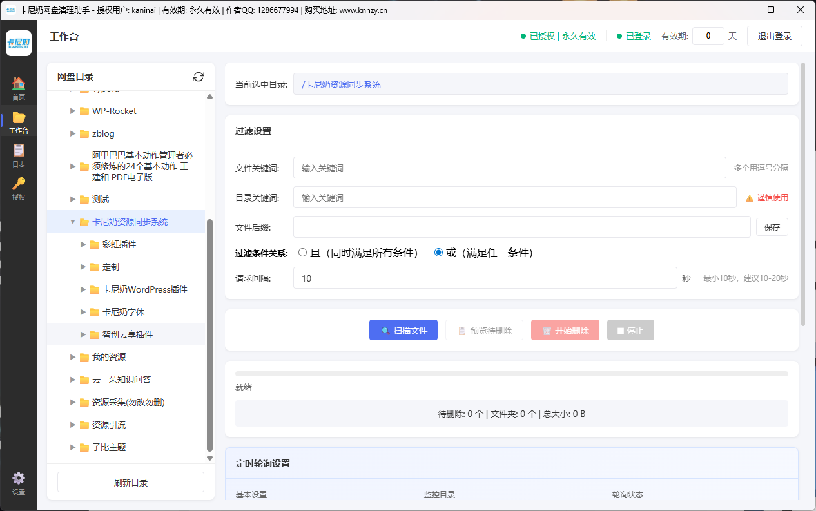
Task: Click the folder icon of WP-Rocket
Action: pyautogui.click(x=84, y=111)
